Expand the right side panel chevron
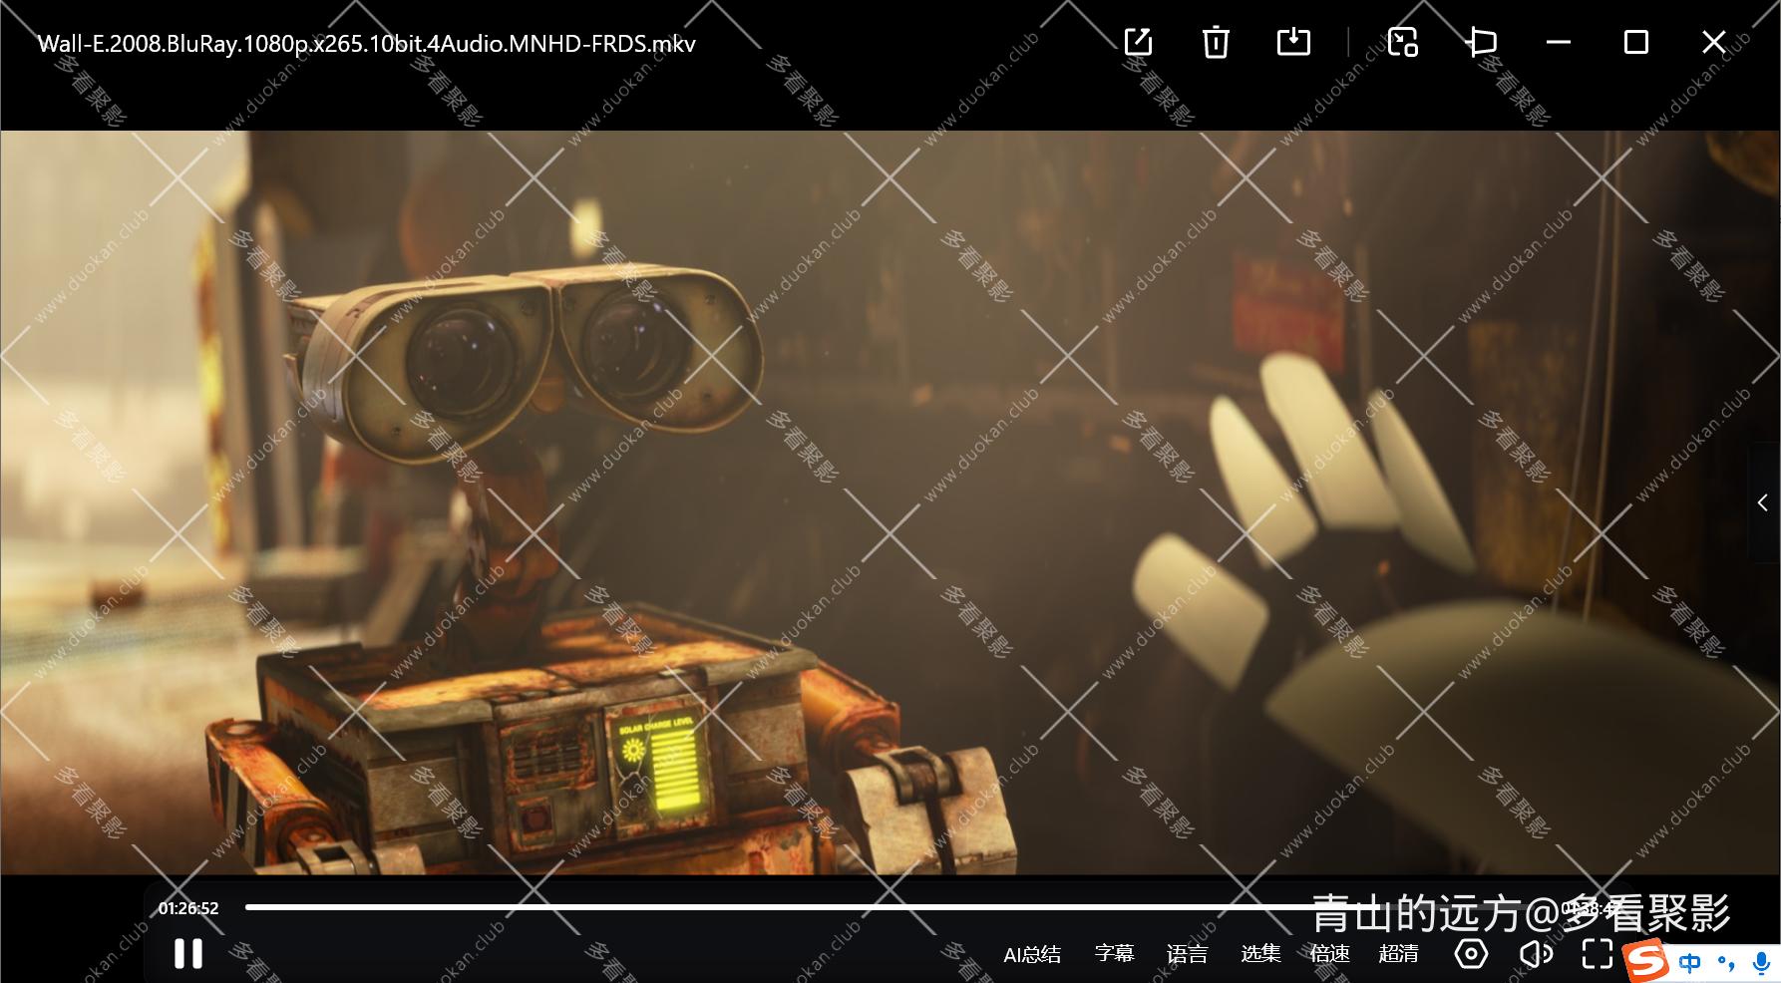Image resolution: width=1781 pixels, height=983 pixels. point(1763,503)
